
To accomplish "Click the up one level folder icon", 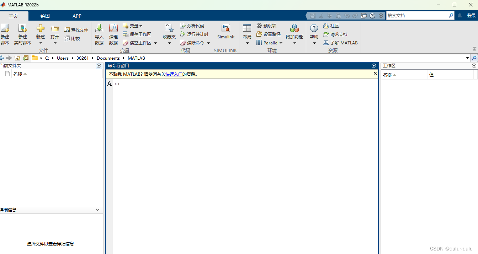I will pos(17,58).
